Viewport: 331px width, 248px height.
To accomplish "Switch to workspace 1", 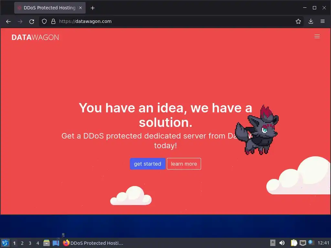I will point(14,243).
